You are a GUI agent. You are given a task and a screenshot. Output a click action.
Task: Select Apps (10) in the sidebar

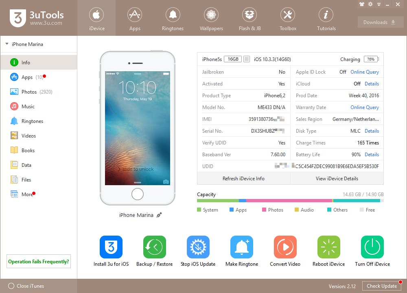39,77
